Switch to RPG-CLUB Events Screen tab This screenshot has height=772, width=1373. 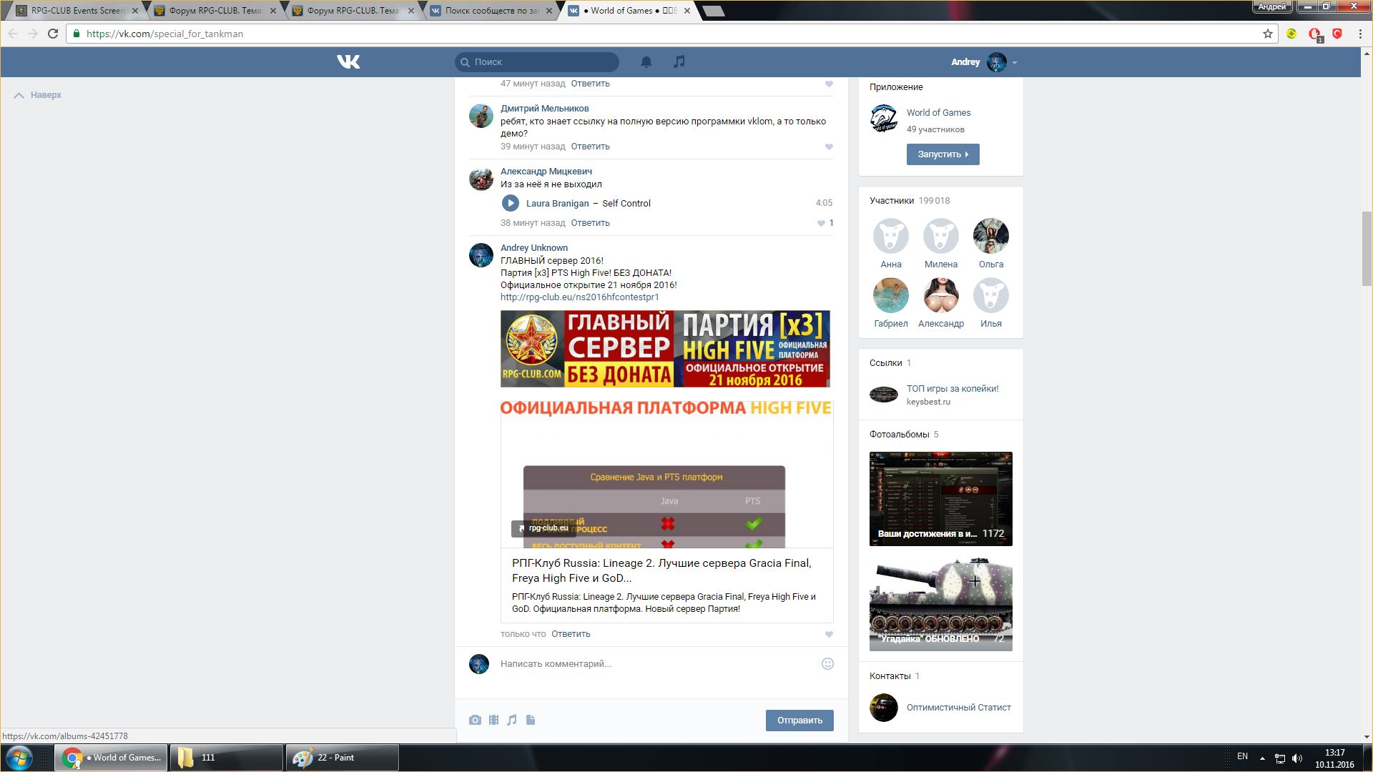coord(75,11)
